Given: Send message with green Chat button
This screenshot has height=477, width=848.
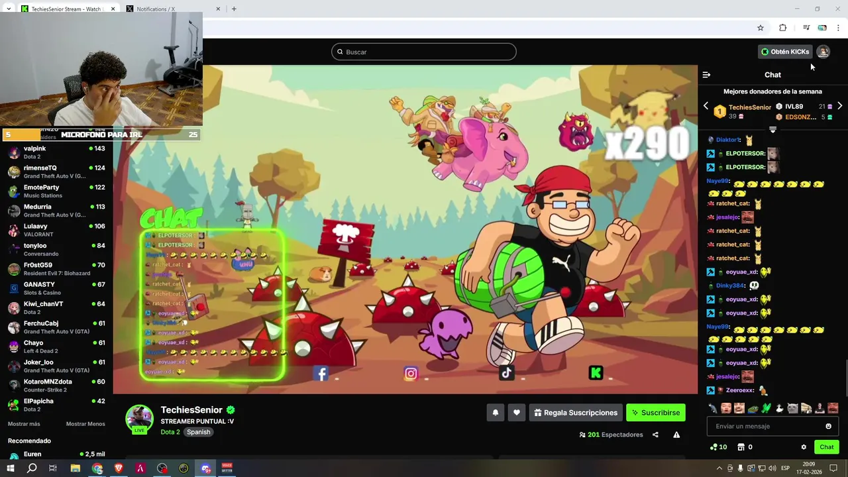Looking at the screenshot, I should 827,447.
